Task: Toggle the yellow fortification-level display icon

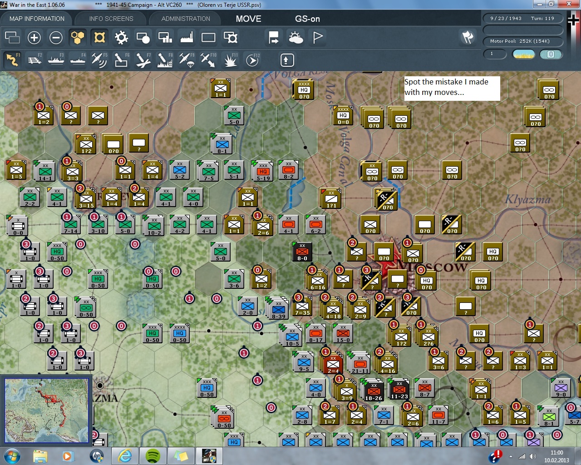Action: (99, 38)
